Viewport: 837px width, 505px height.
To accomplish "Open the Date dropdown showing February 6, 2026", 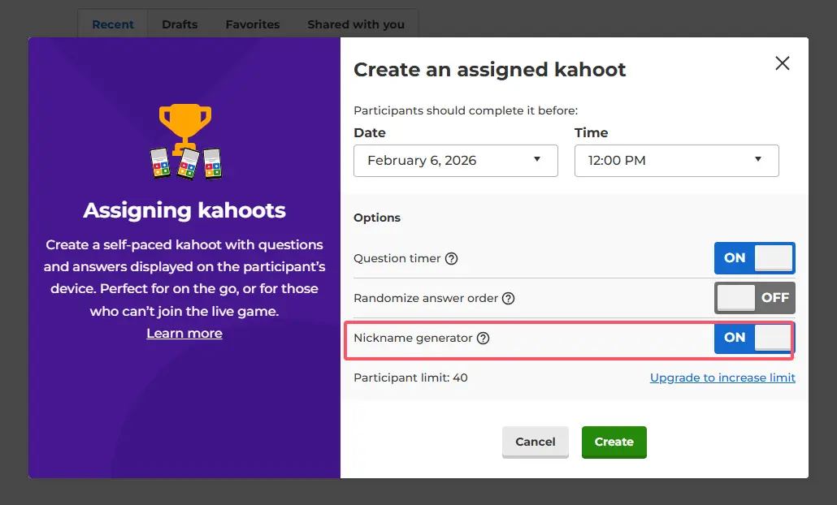I will tap(455, 161).
